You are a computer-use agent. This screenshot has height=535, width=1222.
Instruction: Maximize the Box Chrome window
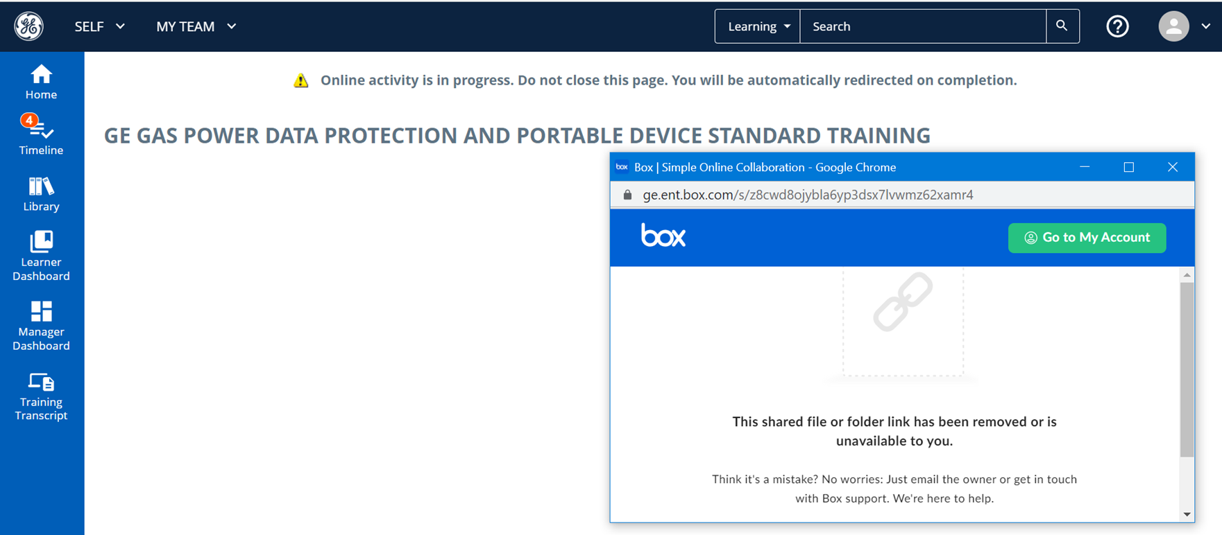[x=1129, y=167]
